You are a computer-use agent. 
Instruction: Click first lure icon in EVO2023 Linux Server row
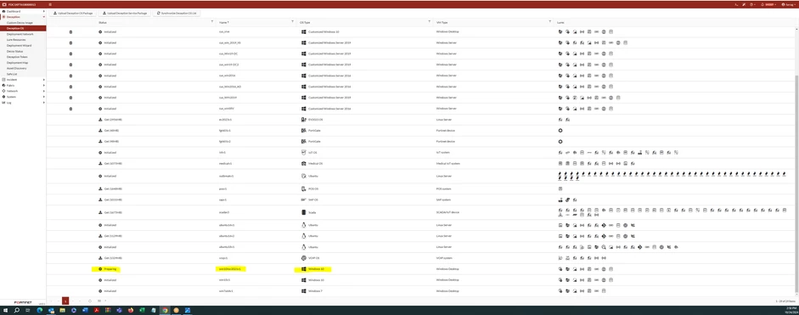pos(560,120)
